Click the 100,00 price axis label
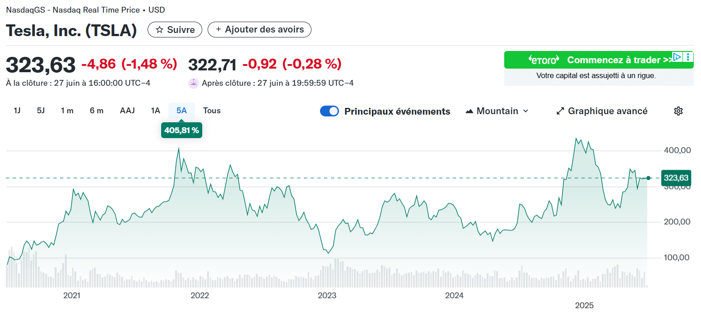 (x=677, y=258)
